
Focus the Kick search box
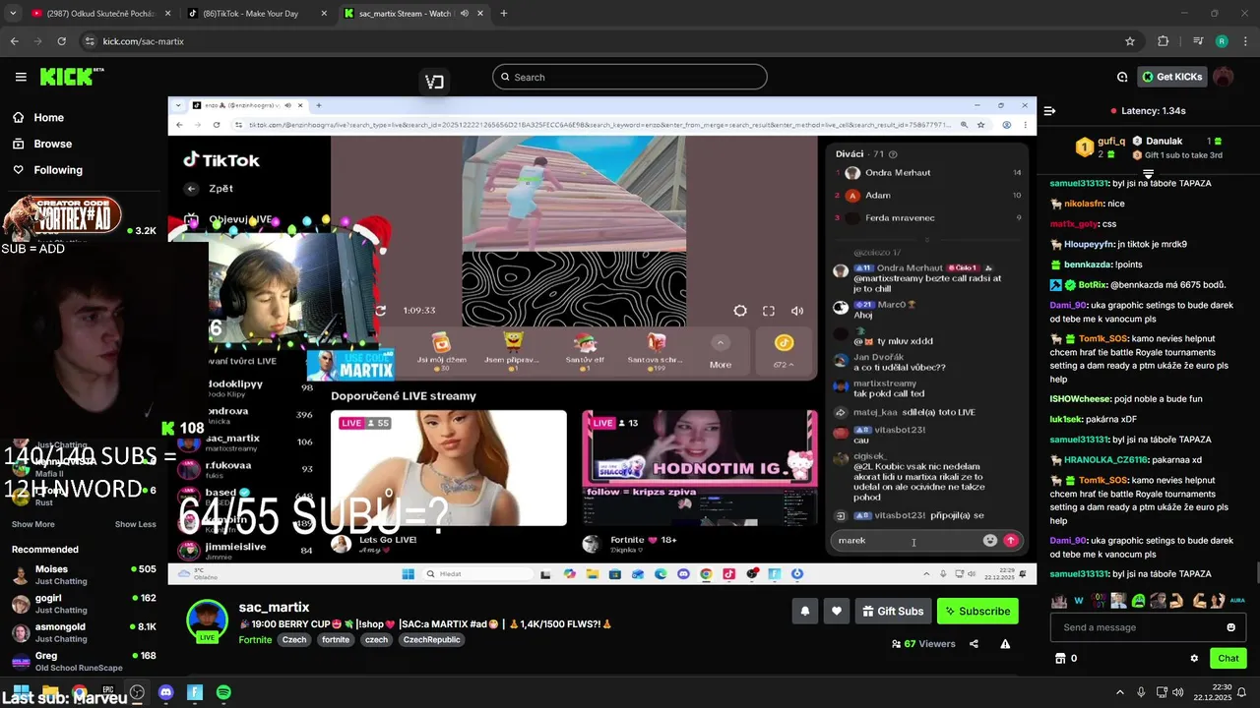pyautogui.click(x=630, y=77)
